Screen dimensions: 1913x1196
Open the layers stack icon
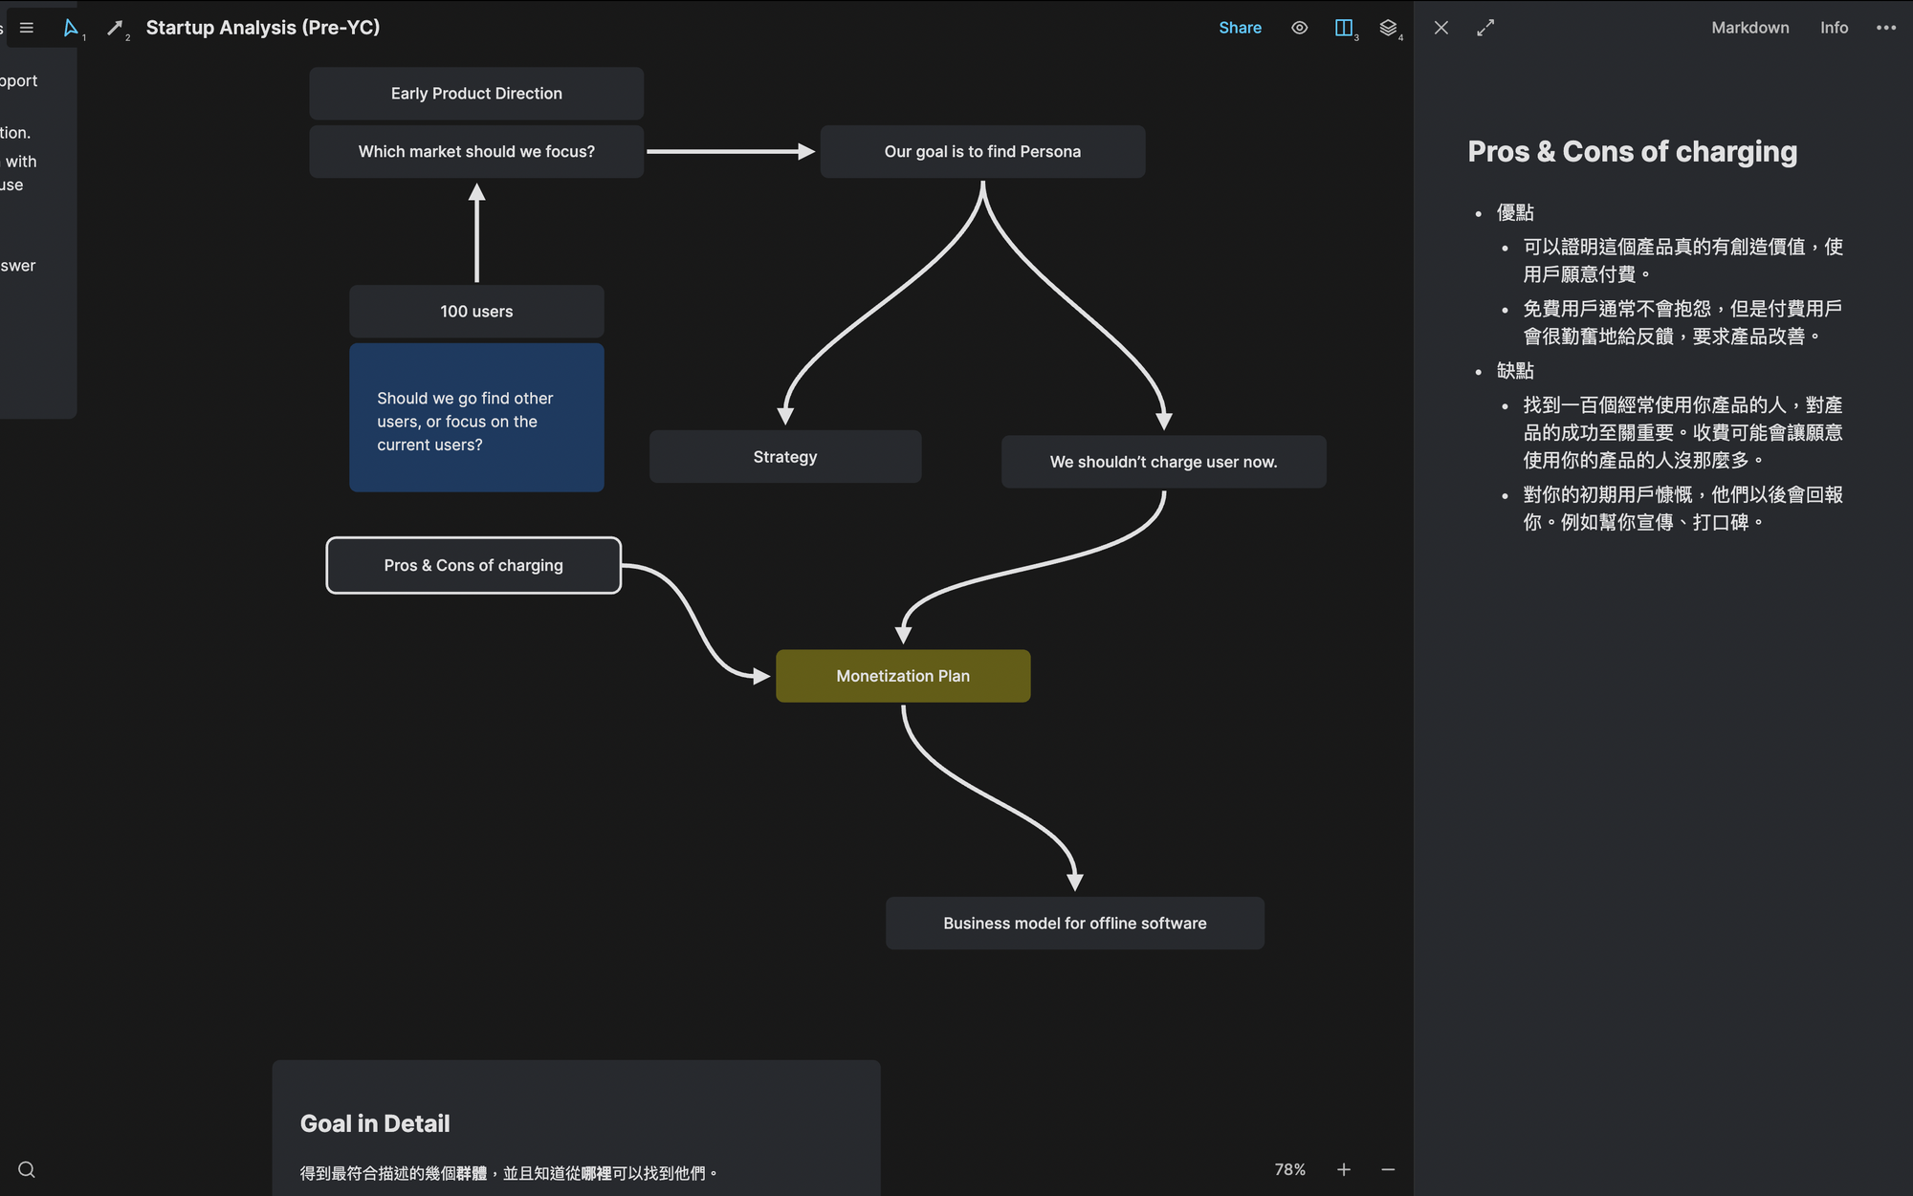point(1388,28)
